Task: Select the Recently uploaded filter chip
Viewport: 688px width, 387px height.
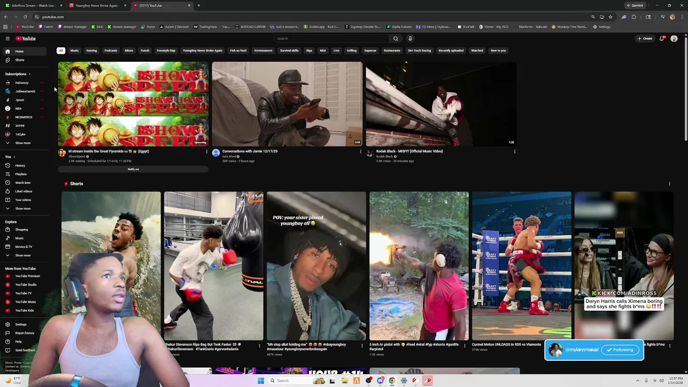Action: [451, 51]
